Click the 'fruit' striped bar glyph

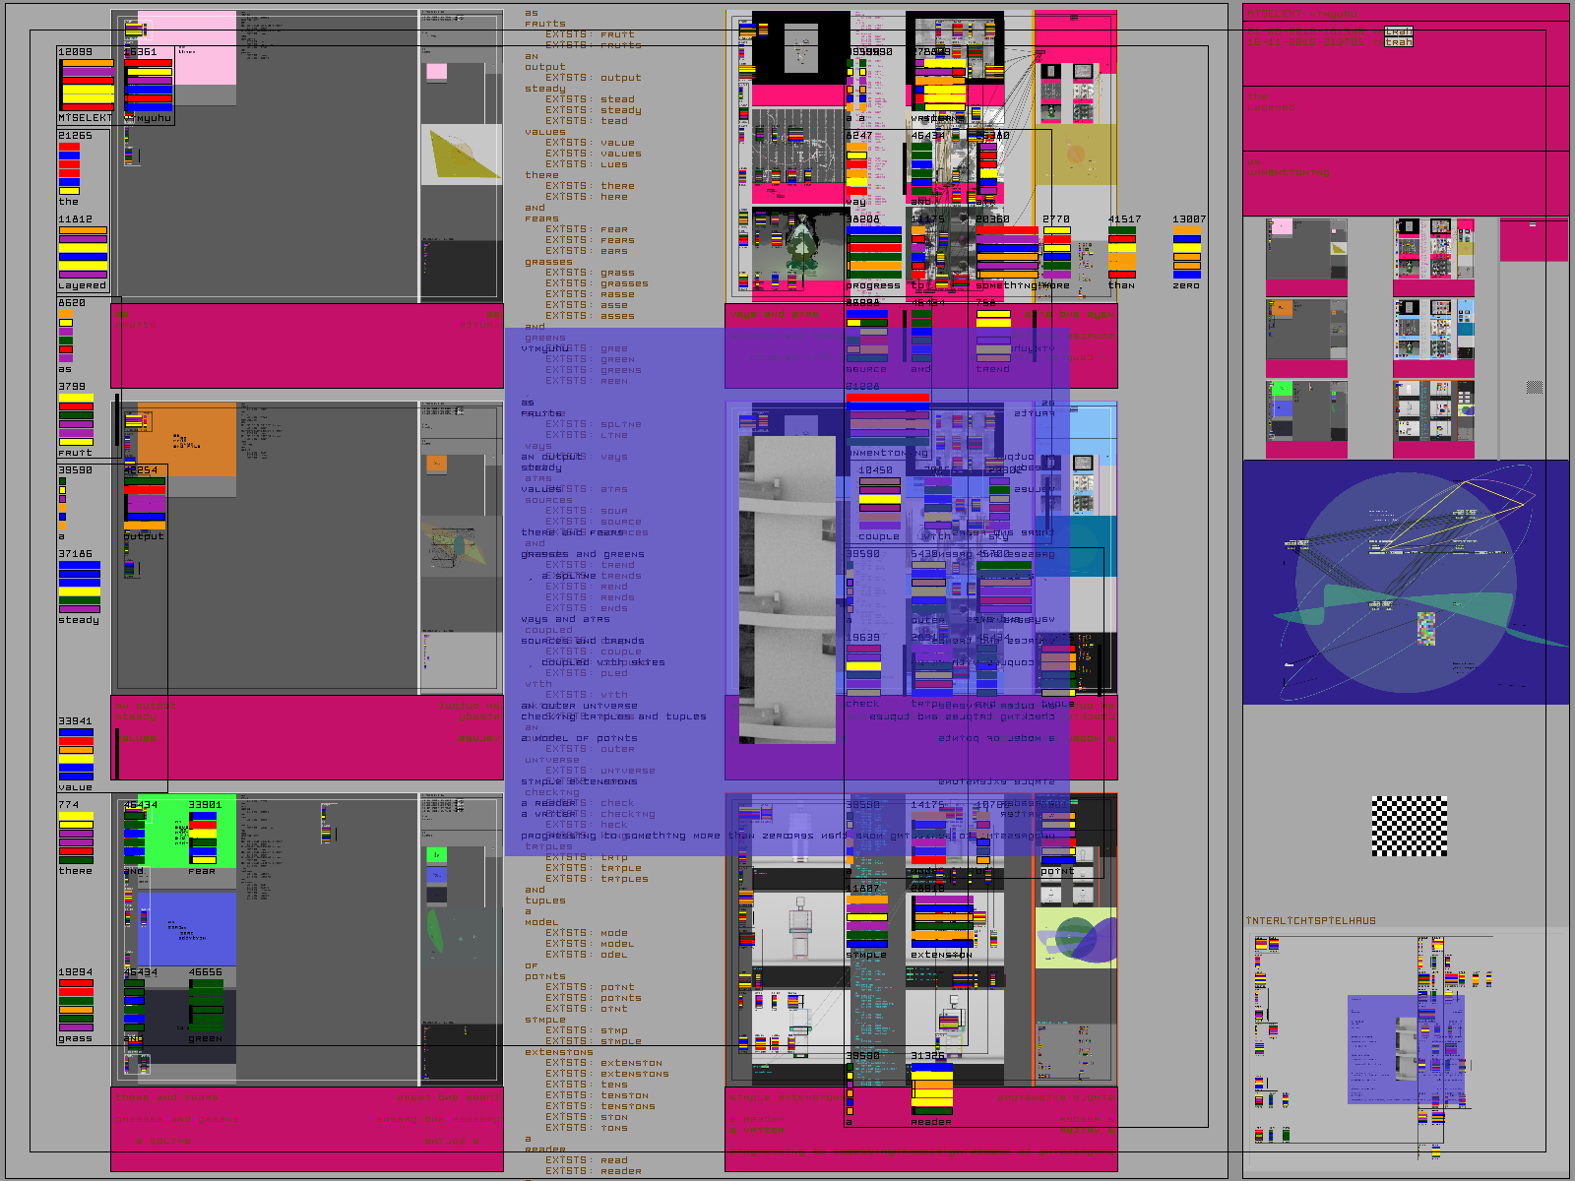click(x=76, y=420)
